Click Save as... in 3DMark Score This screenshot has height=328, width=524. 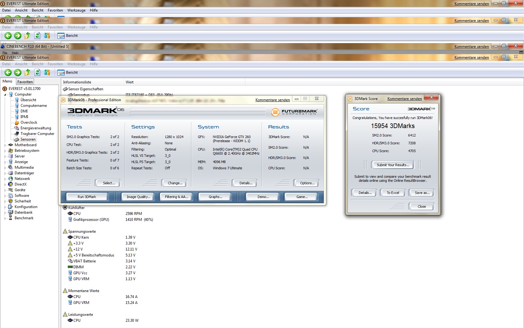[x=422, y=193]
